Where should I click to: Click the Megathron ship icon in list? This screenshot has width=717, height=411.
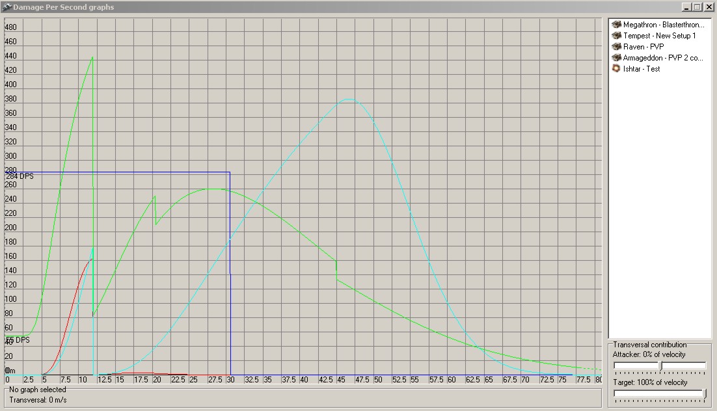(x=616, y=25)
